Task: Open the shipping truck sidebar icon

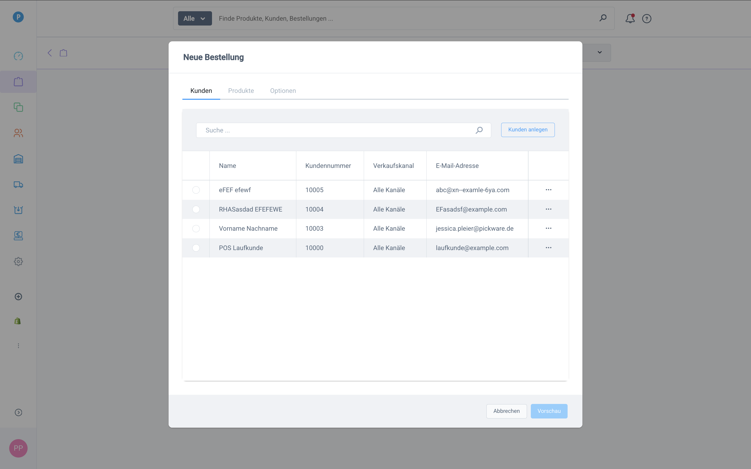Action: coord(18,184)
